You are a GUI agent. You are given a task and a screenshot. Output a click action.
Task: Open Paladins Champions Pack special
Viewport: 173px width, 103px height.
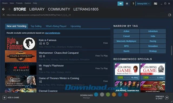point(127,87)
